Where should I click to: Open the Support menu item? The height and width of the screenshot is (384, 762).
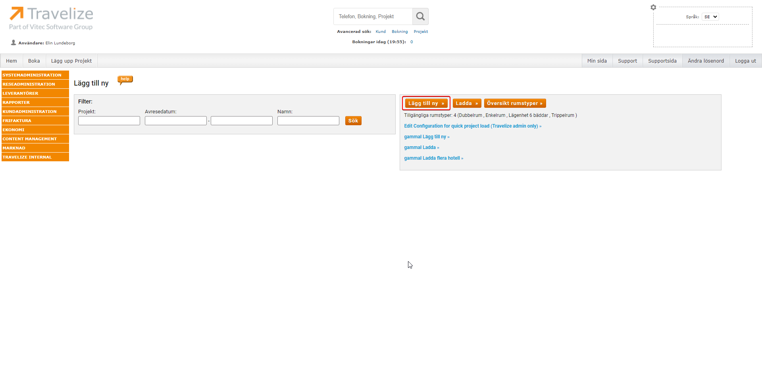(x=627, y=61)
